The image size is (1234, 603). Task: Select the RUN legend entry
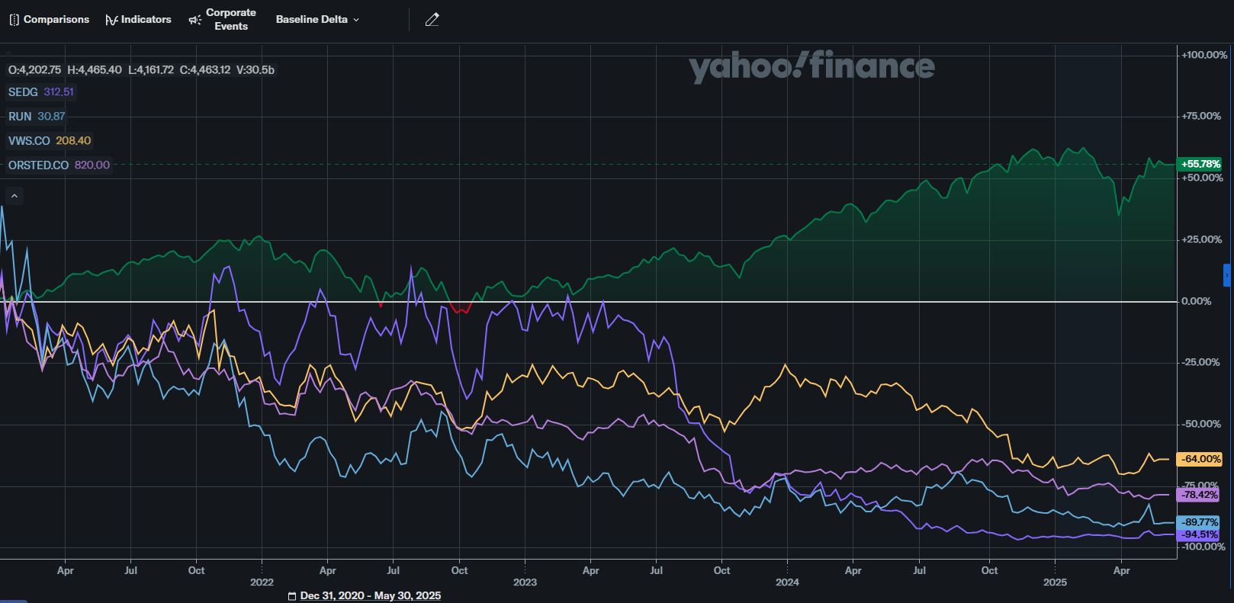pyautogui.click(x=37, y=117)
